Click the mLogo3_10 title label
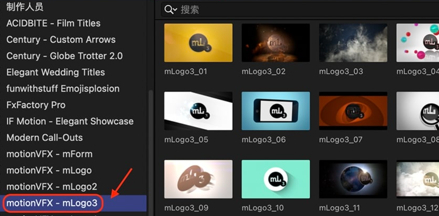 tap(263, 208)
